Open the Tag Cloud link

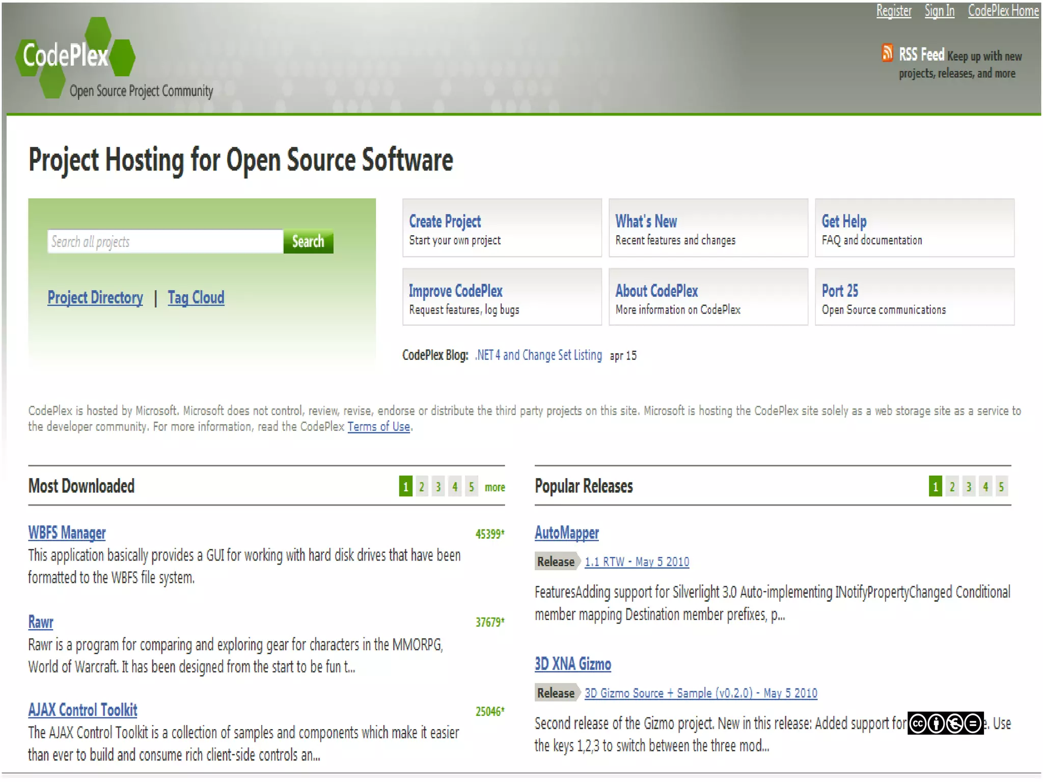click(196, 297)
